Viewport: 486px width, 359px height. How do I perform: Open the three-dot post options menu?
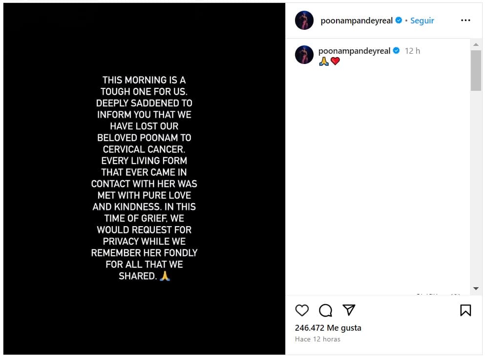click(x=465, y=20)
